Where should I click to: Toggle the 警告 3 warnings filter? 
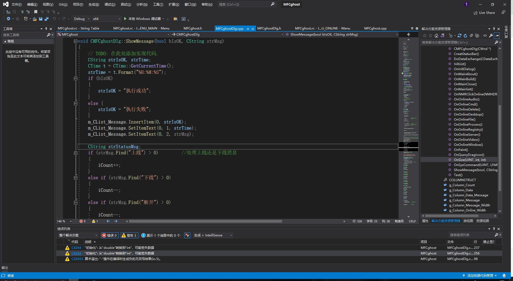(x=129, y=235)
